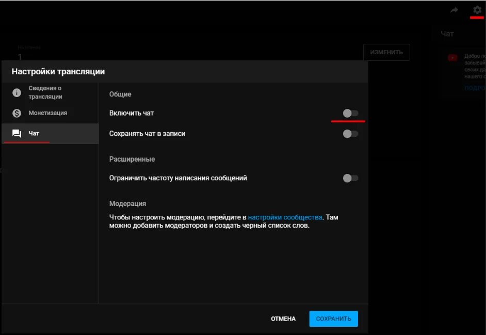Open the settings gear icon

click(x=477, y=10)
